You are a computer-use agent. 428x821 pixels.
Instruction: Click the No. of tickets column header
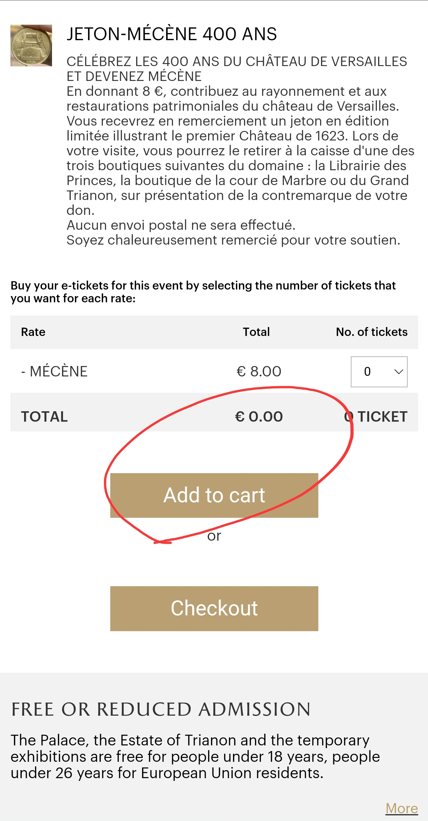point(372,332)
